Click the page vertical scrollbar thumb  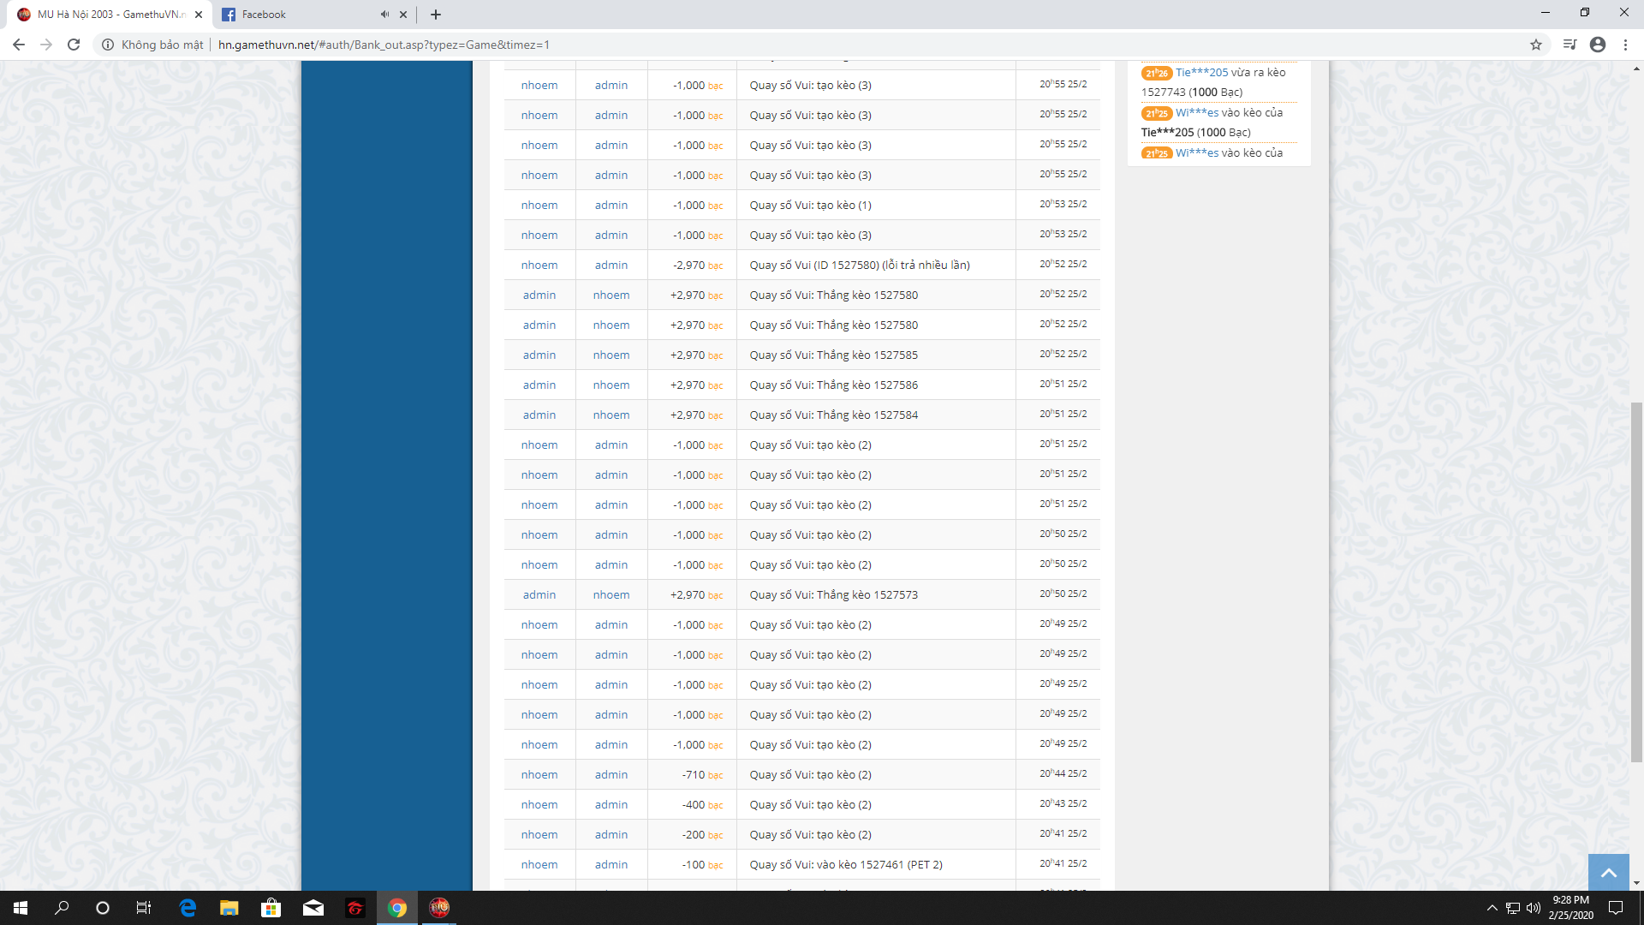1636,582
